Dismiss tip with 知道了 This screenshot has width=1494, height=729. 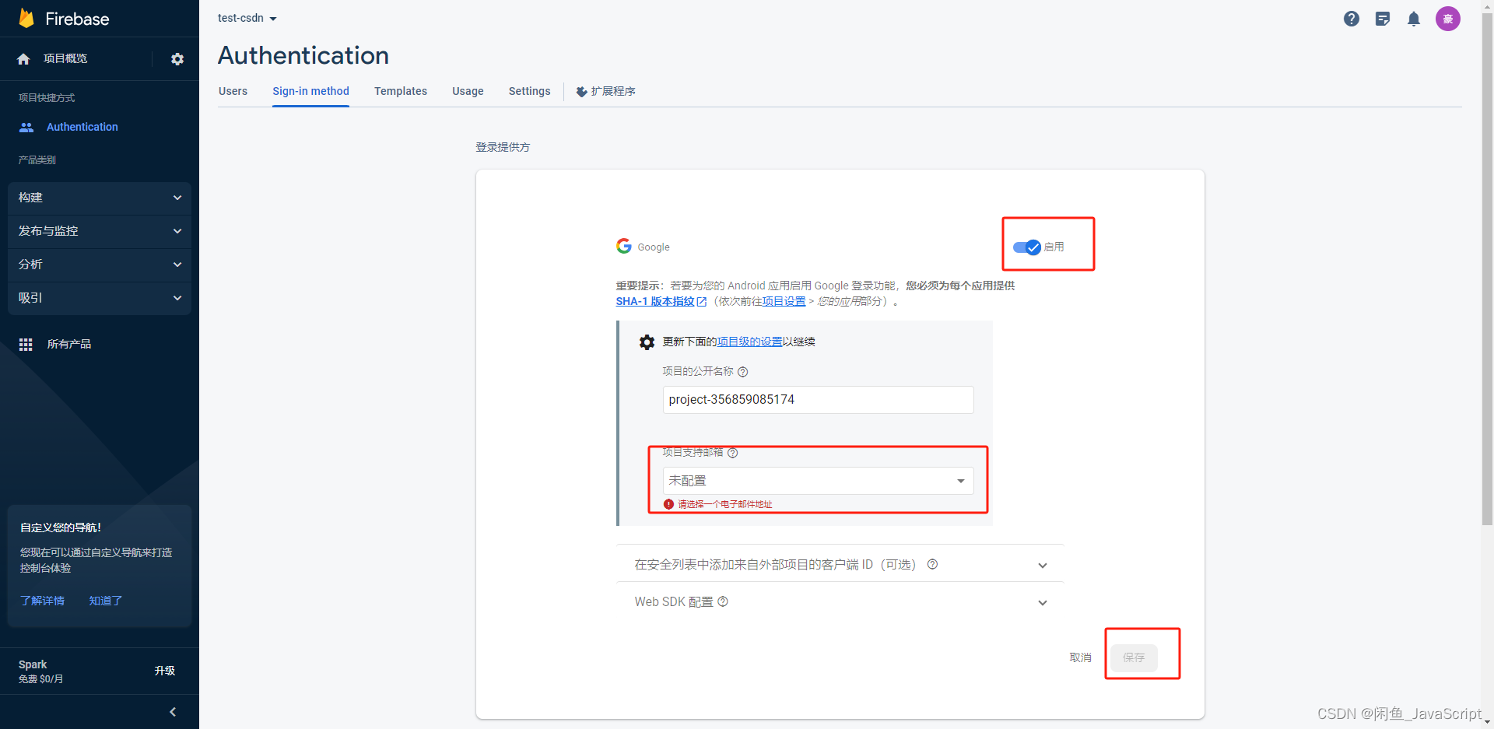105,601
